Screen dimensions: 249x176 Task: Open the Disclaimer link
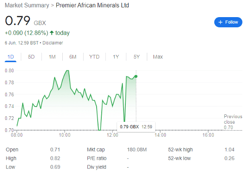coord(52,43)
